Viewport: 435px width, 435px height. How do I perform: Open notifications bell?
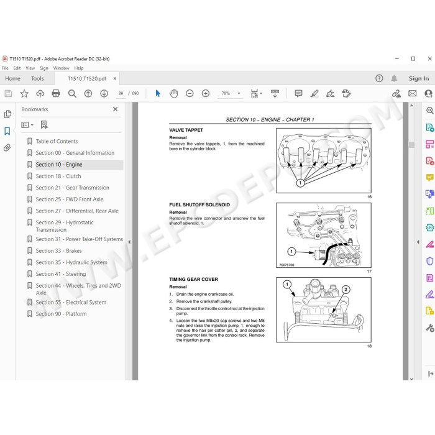[394, 78]
